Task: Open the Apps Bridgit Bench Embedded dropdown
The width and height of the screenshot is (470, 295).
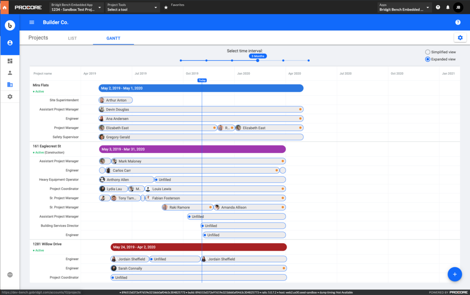Action: [405, 7]
